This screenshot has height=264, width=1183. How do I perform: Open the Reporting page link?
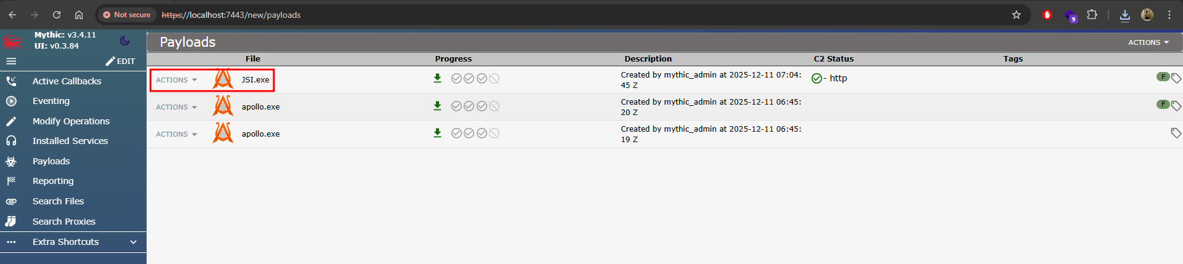[x=53, y=181]
